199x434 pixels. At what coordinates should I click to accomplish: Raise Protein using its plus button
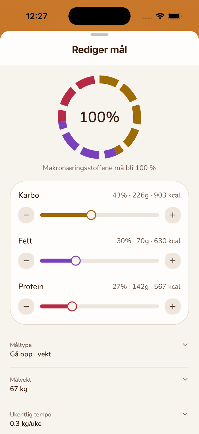pos(173,307)
